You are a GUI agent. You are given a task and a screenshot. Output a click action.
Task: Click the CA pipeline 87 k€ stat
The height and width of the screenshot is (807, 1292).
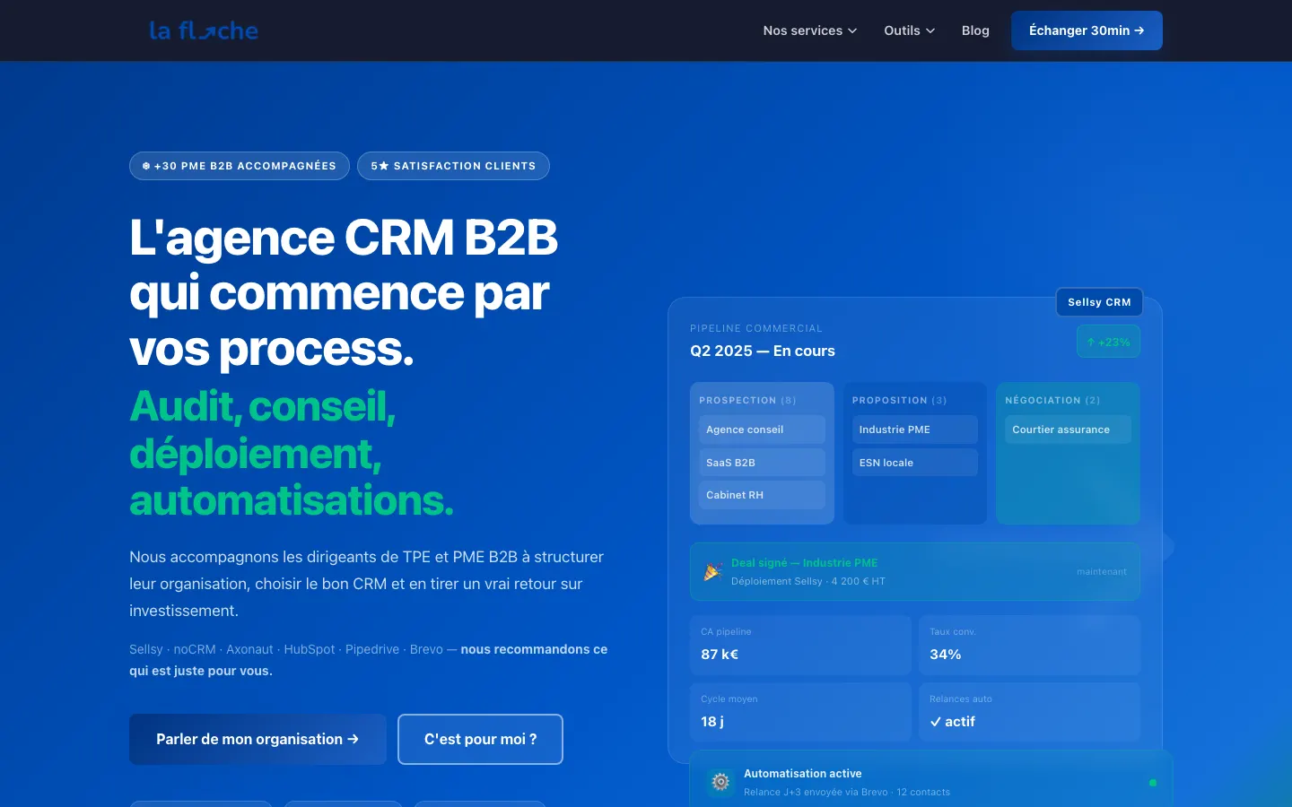click(800, 645)
